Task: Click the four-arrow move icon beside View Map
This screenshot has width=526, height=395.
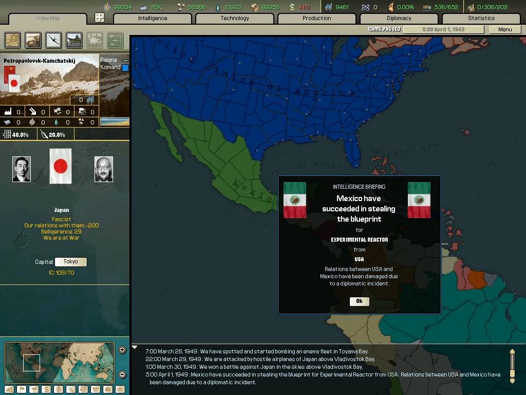Action: pos(100,17)
